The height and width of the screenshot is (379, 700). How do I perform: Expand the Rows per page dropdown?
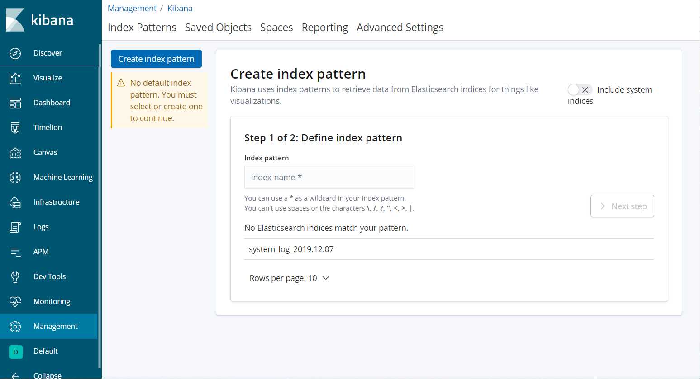coord(289,278)
